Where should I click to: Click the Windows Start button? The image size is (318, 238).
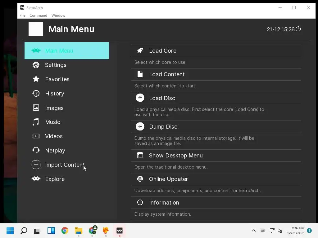pos(10,231)
